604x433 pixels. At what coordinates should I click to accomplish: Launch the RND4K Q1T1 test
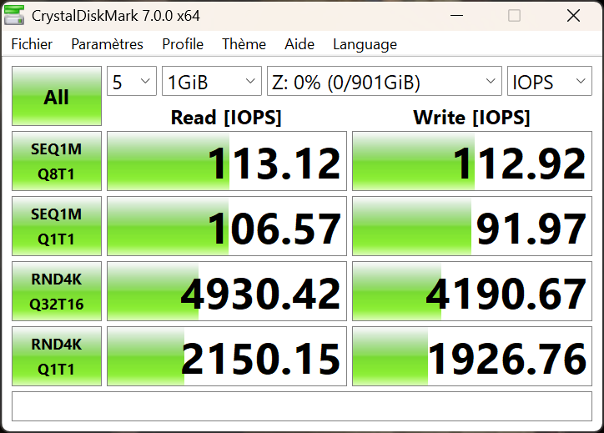(x=57, y=356)
